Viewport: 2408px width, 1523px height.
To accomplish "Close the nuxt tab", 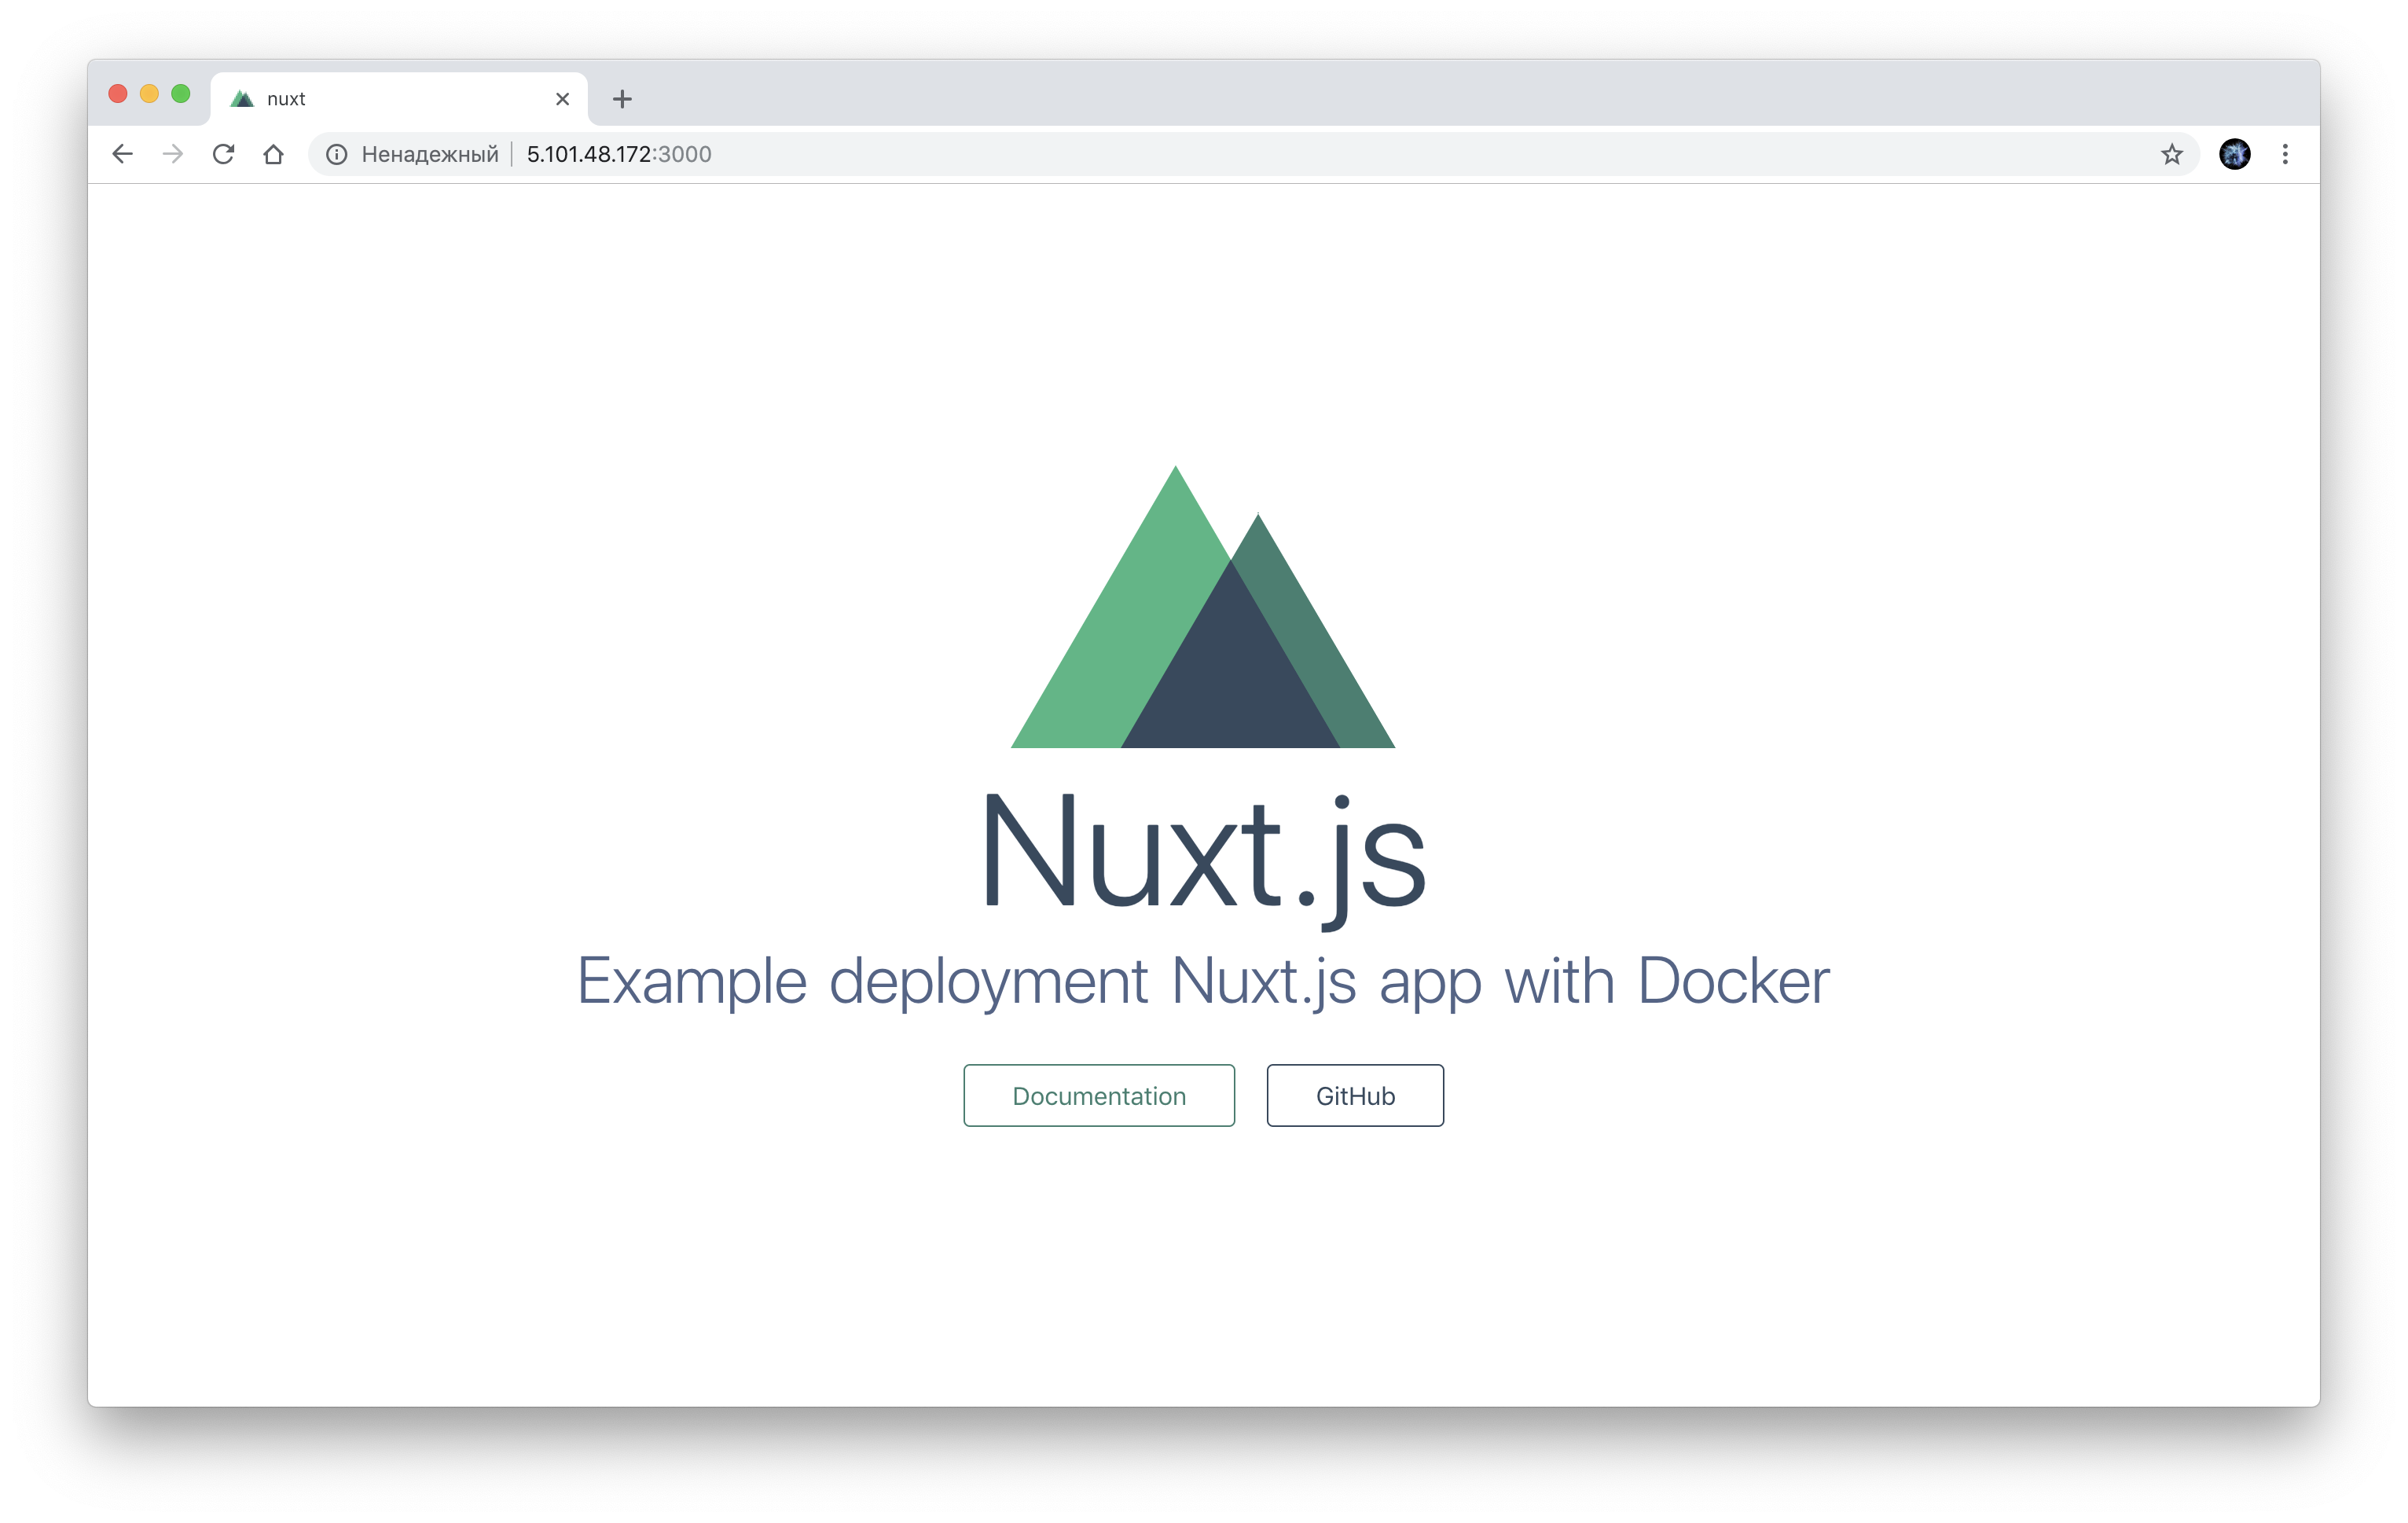I will coord(562,99).
